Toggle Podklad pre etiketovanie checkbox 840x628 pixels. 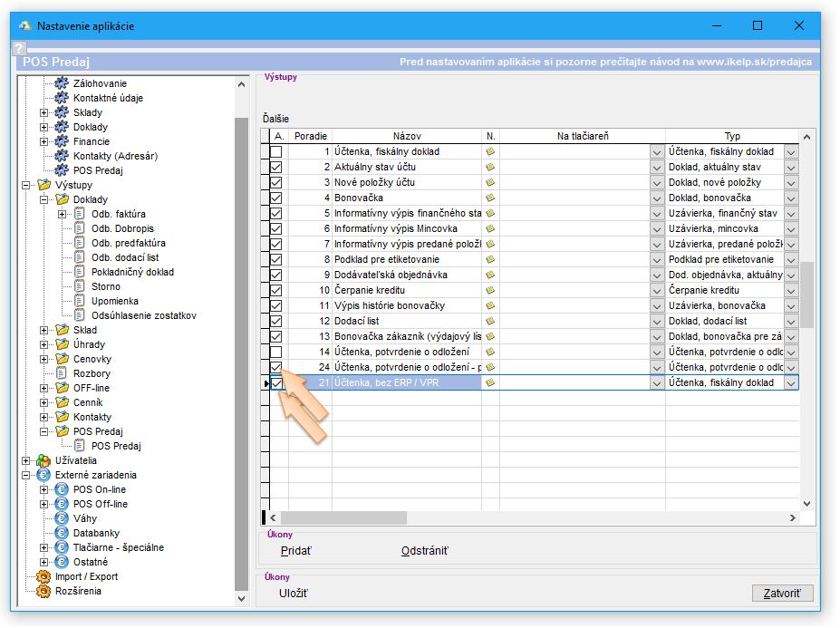(x=275, y=259)
